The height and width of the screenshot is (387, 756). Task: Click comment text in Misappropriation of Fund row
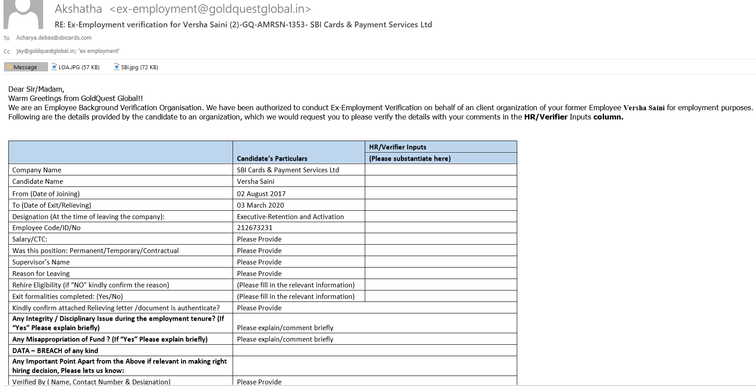pos(285,339)
